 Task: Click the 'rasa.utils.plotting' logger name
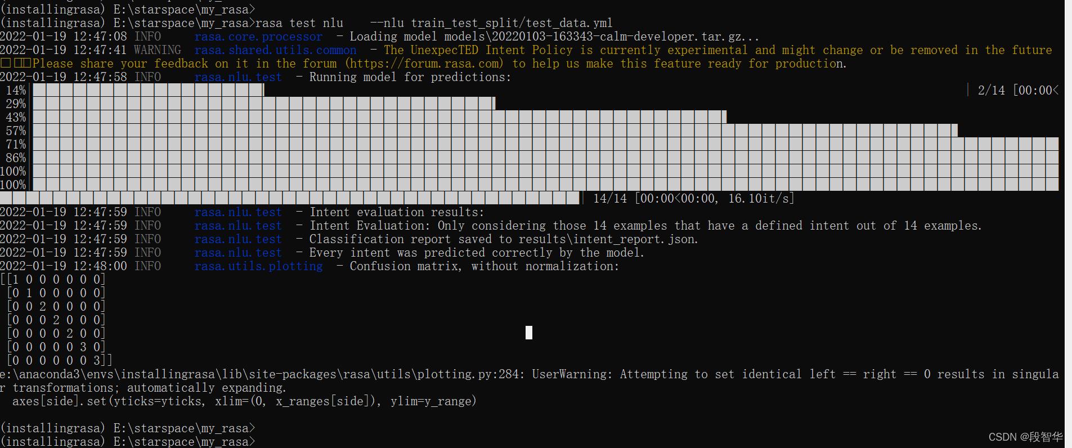[x=258, y=266]
